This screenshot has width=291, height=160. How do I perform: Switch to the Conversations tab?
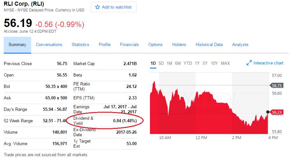tap(49, 45)
